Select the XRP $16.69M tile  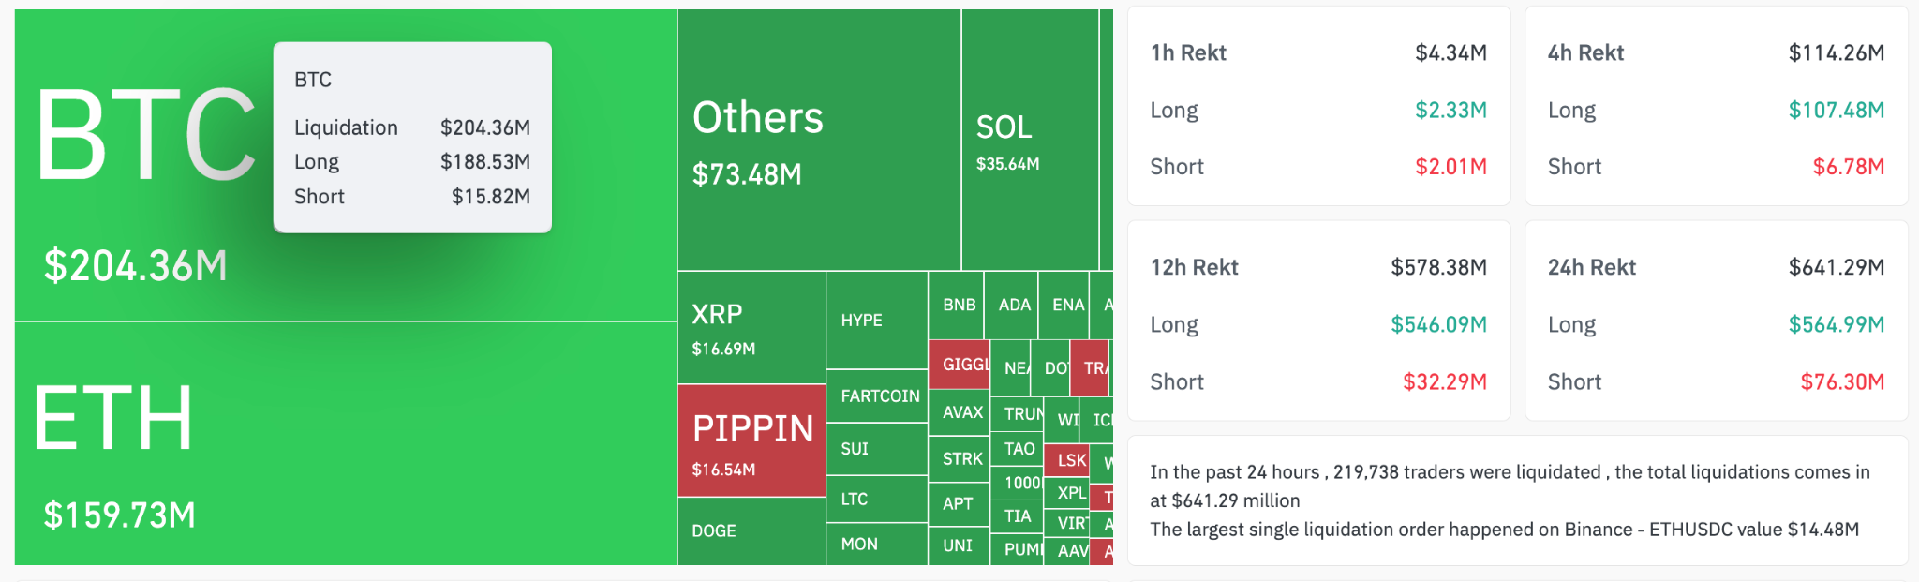point(751,328)
